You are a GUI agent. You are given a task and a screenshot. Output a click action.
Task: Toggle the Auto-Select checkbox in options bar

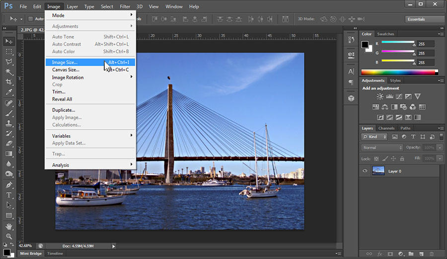pyautogui.click(x=30, y=19)
